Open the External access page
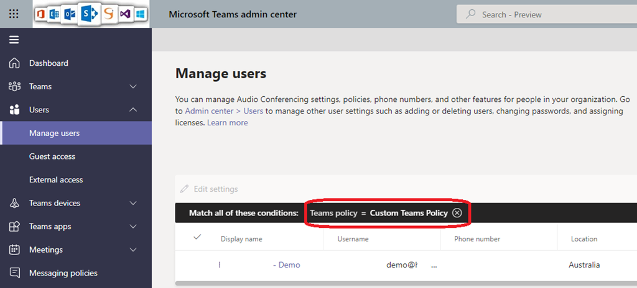 [x=56, y=180]
